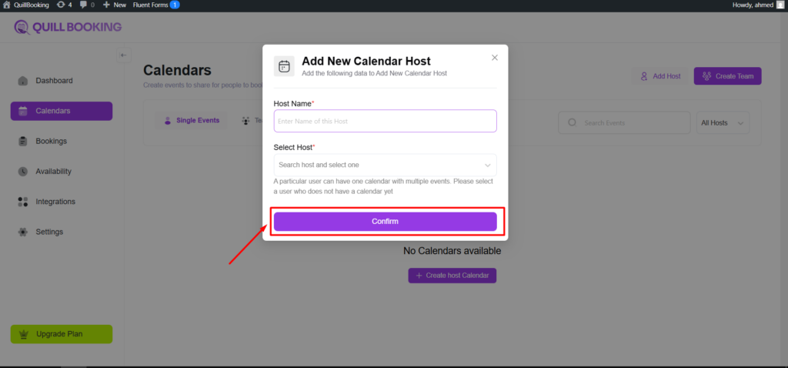Collapse the sidebar with arrow icon
The image size is (788, 368).
(x=124, y=55)
